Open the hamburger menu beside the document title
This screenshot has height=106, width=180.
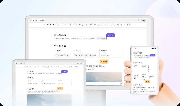click(x=34, y=20)
